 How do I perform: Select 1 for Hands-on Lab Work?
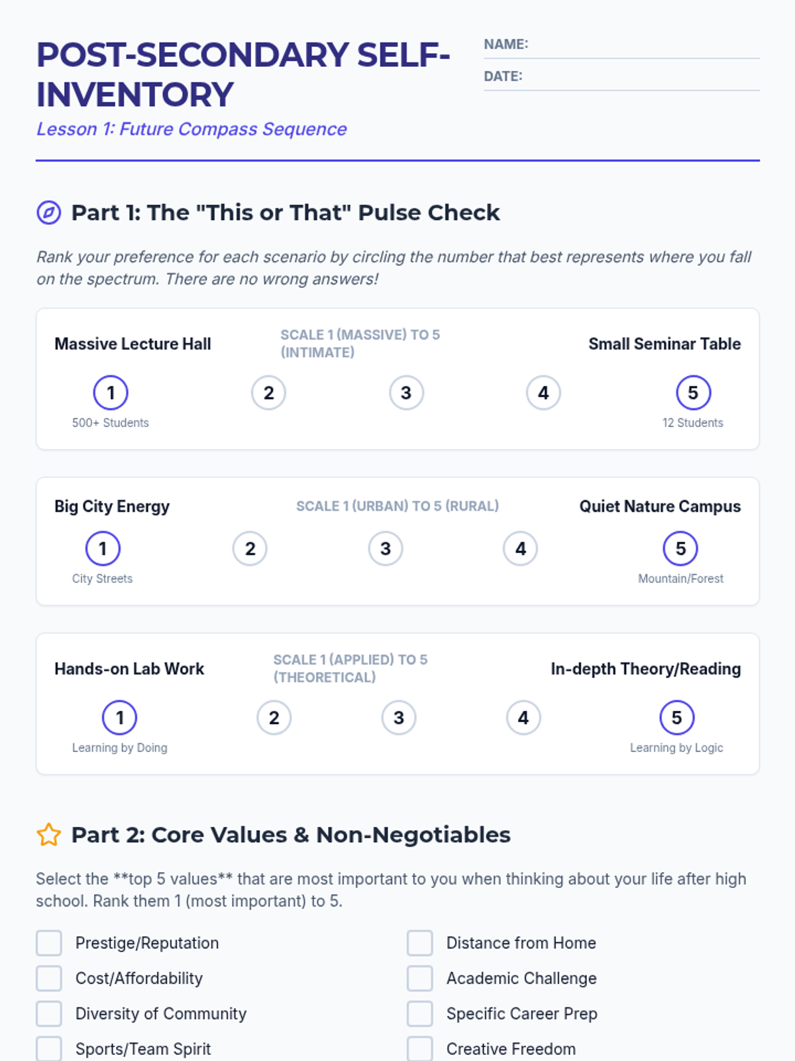[120, 718]
